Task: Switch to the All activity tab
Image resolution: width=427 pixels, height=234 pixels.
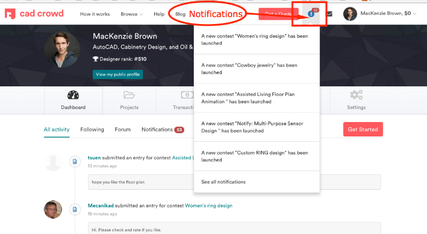Action: [57, 130]
